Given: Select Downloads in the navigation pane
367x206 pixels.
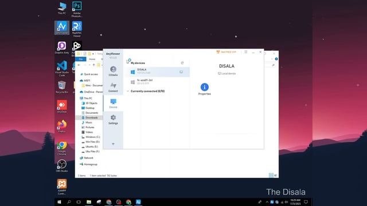Looking at the screenshot, I should (89, 117).
